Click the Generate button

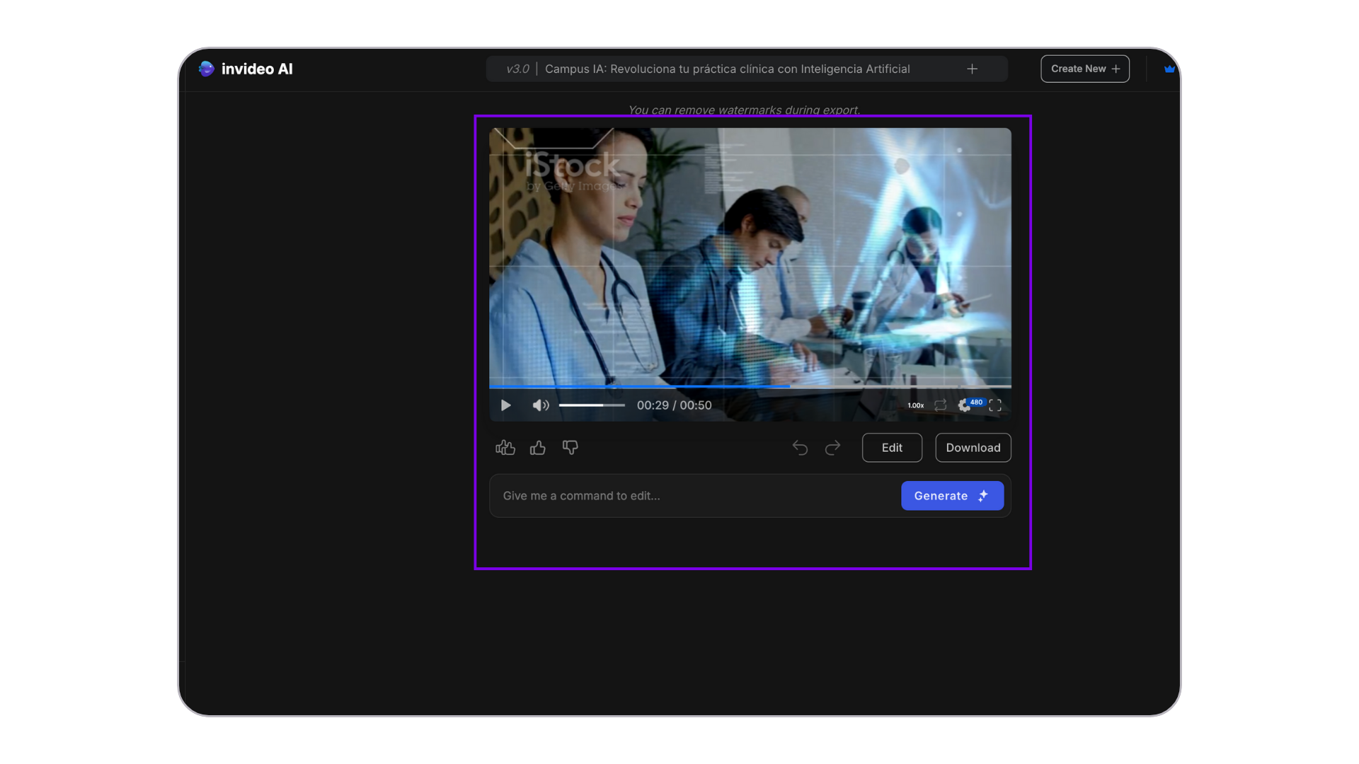pos(952,496)
